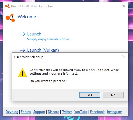
Task: Go to the Twitter link
Action: (67, 112)
